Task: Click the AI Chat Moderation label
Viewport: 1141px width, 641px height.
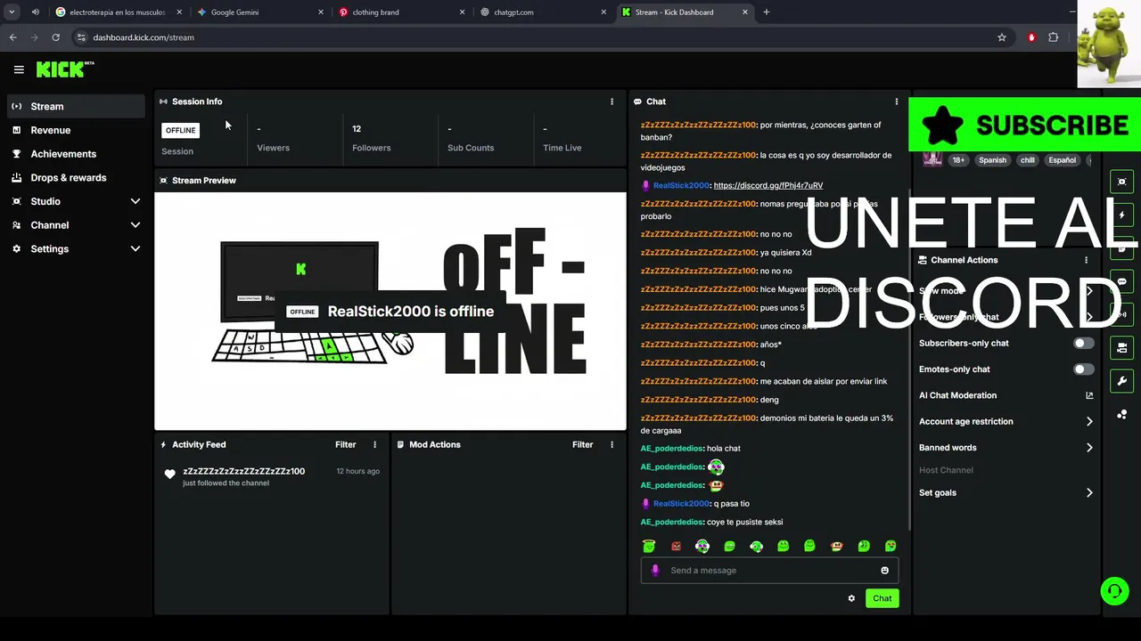Action: [x=957, y=395]
